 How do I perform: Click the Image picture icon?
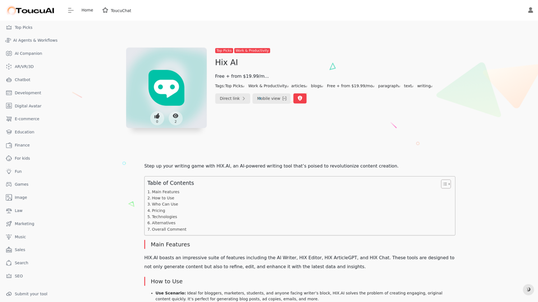pyautogui.click(x=9, y=197)
